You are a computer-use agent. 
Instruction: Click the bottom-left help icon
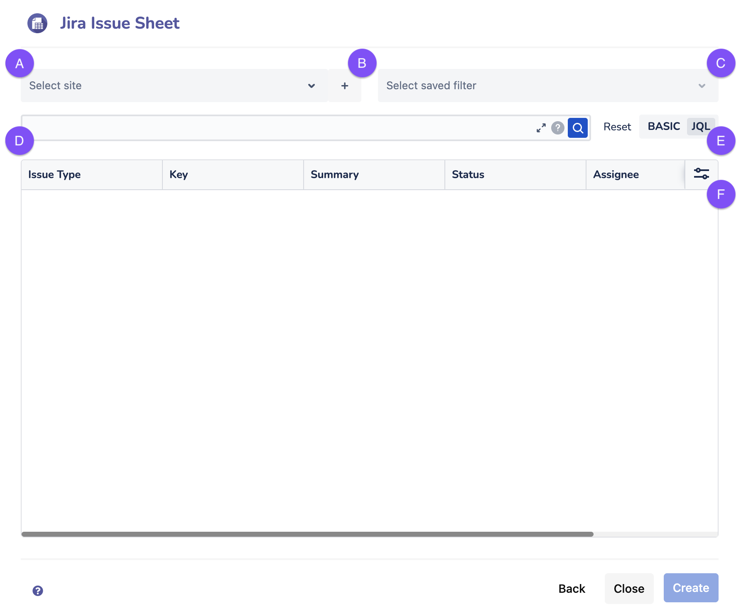(x=38, y=590)
